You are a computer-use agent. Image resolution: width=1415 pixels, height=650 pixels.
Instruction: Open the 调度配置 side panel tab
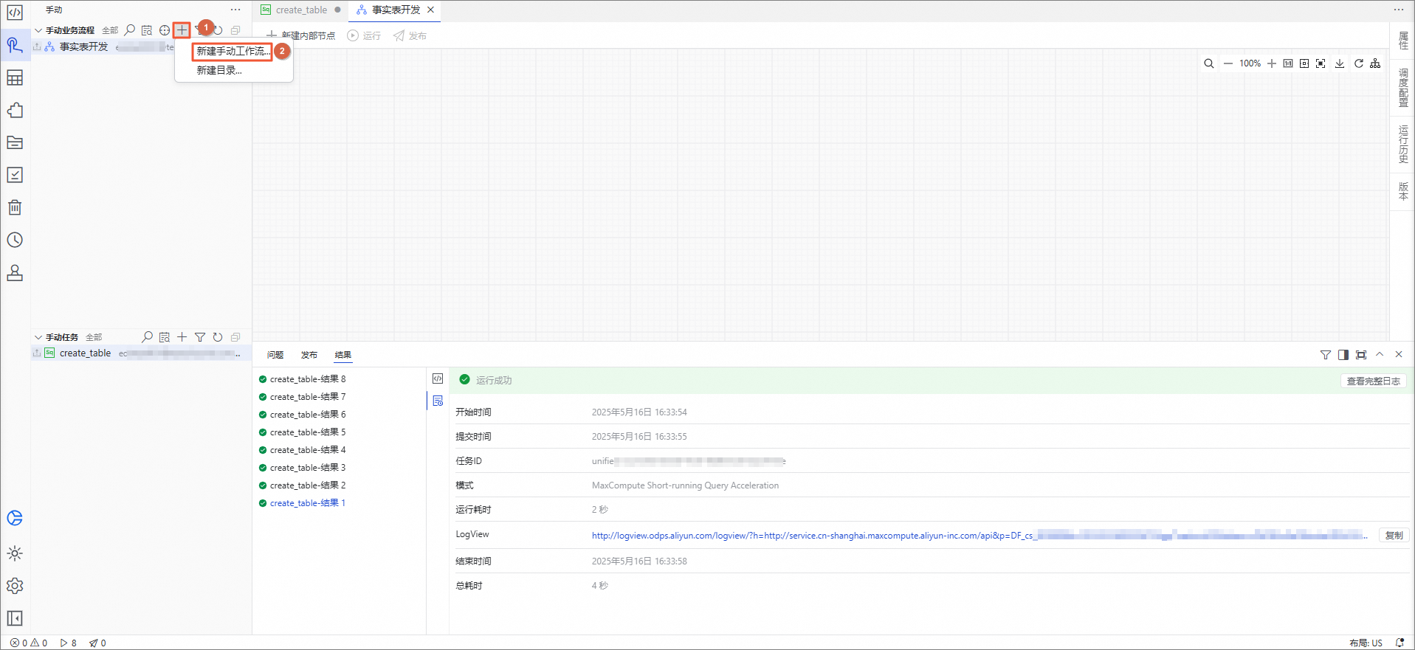point(1403,88)
